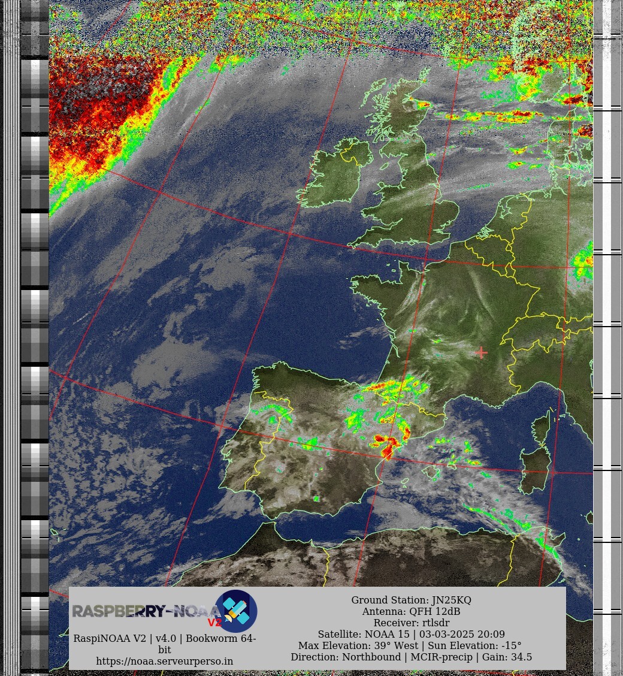
Task: Select 'RaspiNOAA V2 | v4.0 | Bookworm 64-bit' text
Action: click(x=165, y=644)
